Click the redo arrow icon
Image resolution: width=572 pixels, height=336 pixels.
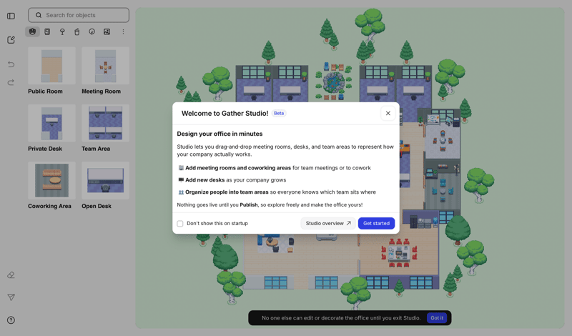tap(11, 82)
